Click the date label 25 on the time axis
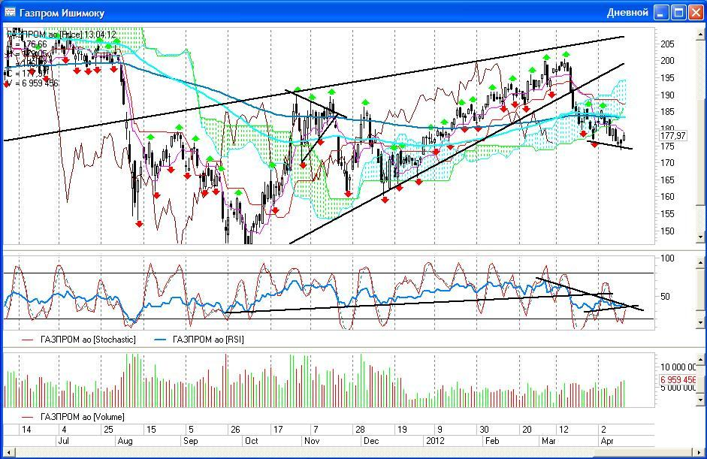The width and height of the screenshot is (707, 459). [109, 429]
